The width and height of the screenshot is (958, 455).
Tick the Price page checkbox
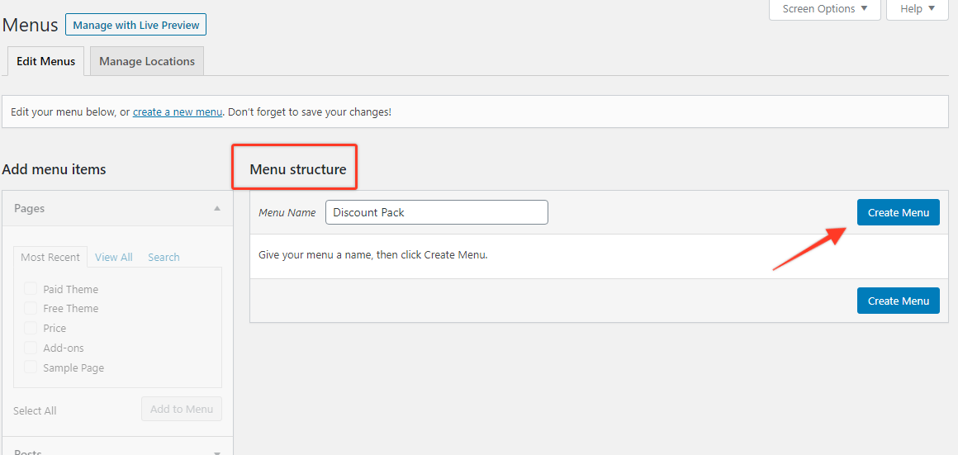click(31, 328)
